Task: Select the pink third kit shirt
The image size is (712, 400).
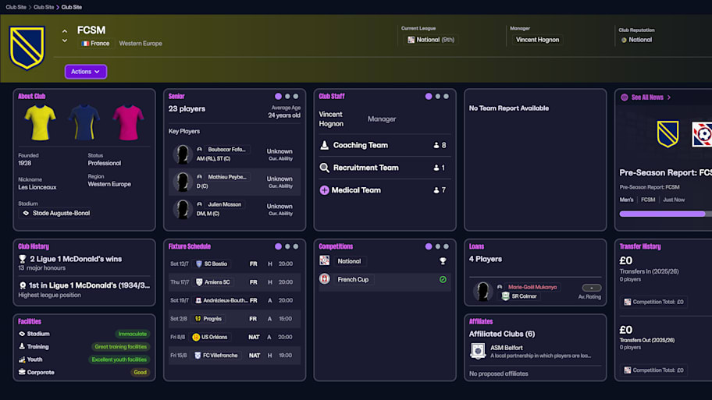Action: click(128, 122)
